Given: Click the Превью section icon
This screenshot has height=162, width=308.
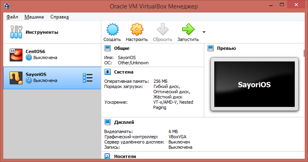Looking at the screenshot, I should coord(210,48).
